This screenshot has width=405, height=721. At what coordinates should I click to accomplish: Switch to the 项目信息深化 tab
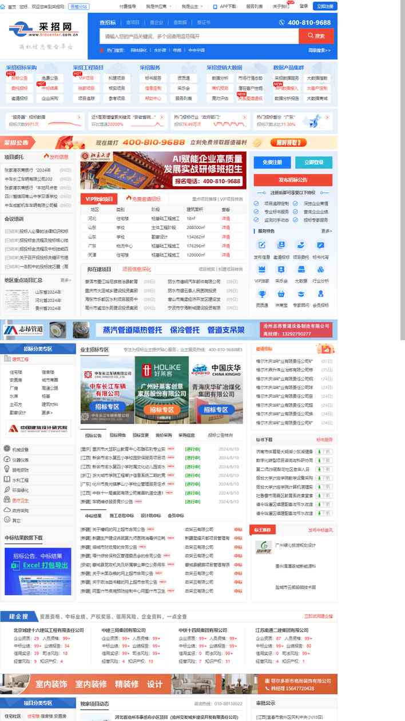[x=137, y=269]
